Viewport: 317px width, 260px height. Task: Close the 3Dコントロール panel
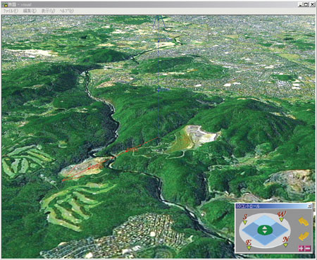(x=309, y=206)
